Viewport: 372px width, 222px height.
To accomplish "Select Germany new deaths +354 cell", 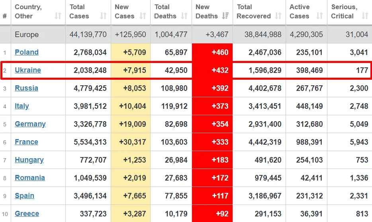I will (212, 124).
